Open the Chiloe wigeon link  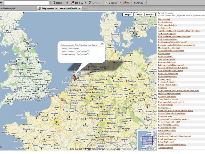coord(164,108)
